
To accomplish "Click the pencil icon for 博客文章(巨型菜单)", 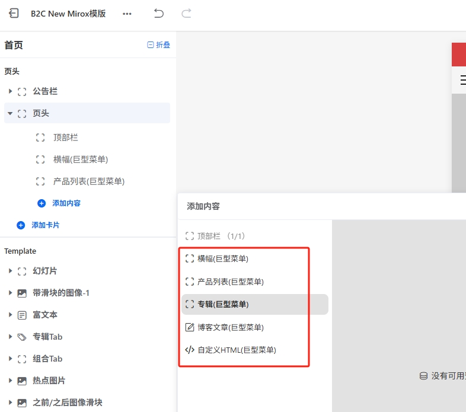I will point(190,327).
